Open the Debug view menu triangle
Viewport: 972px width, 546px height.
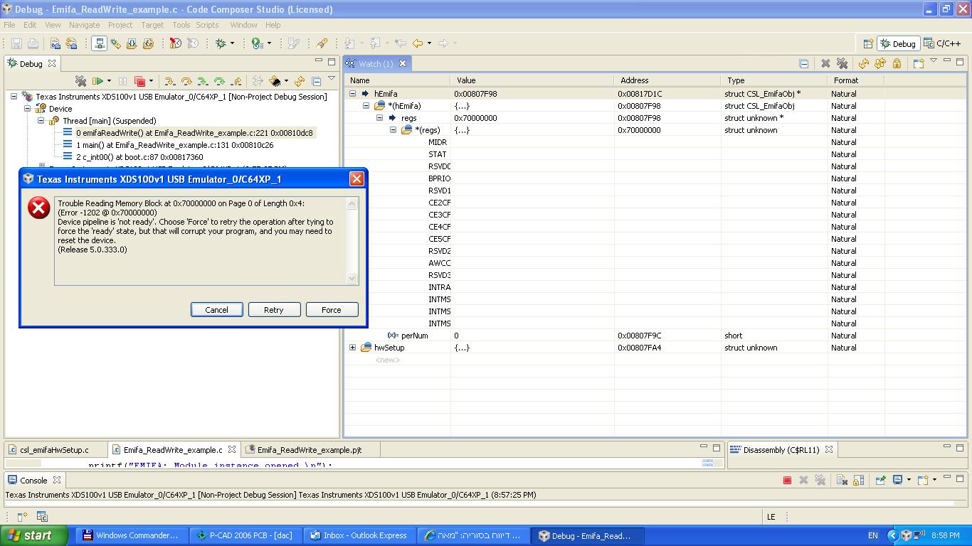coord(331,79)
